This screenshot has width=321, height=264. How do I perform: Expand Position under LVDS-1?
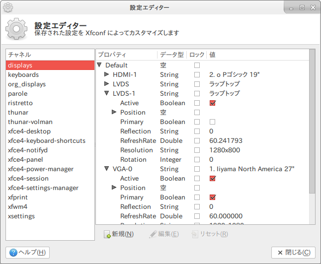114,112
